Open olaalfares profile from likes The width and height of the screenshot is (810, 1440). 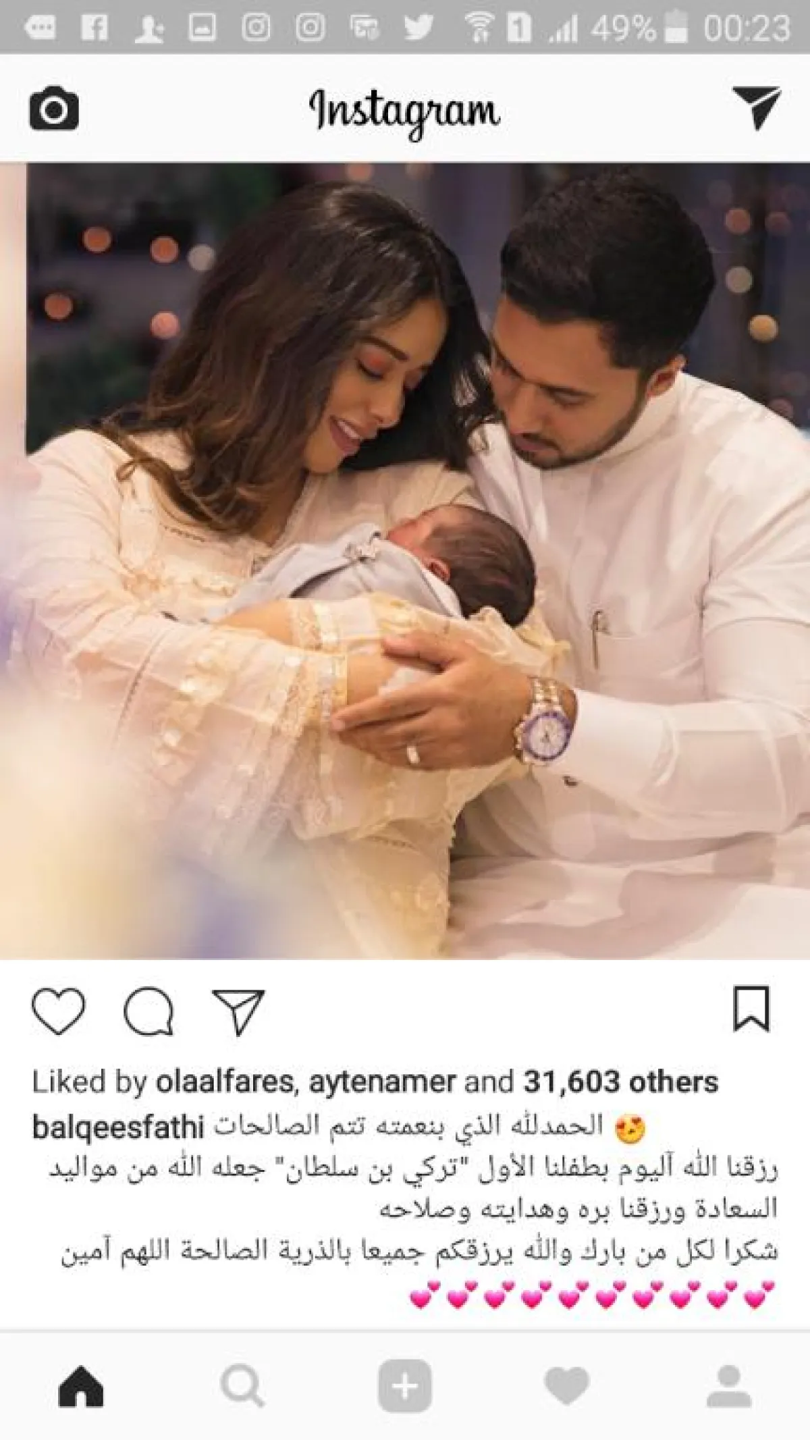(225, 1082)
